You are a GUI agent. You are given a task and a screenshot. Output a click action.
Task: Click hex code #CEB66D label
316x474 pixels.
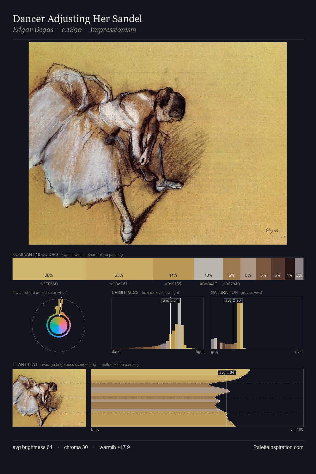tap(49, 284)
